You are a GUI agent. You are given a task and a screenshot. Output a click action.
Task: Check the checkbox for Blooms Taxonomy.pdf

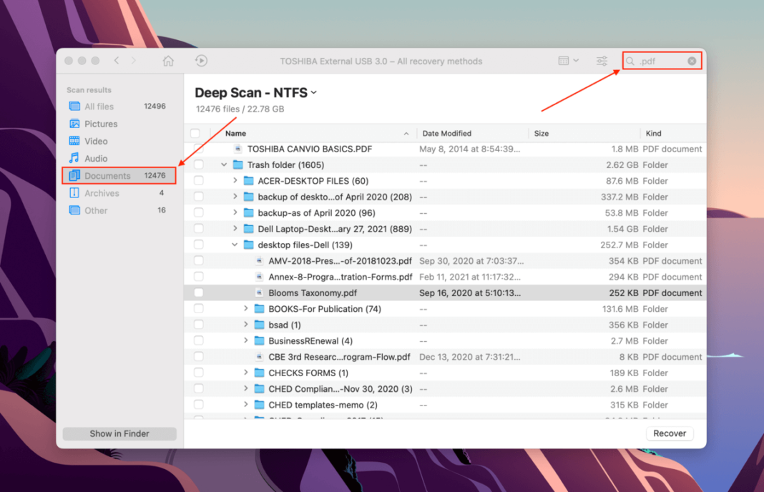pyautogui.click(x=198, y=292)
